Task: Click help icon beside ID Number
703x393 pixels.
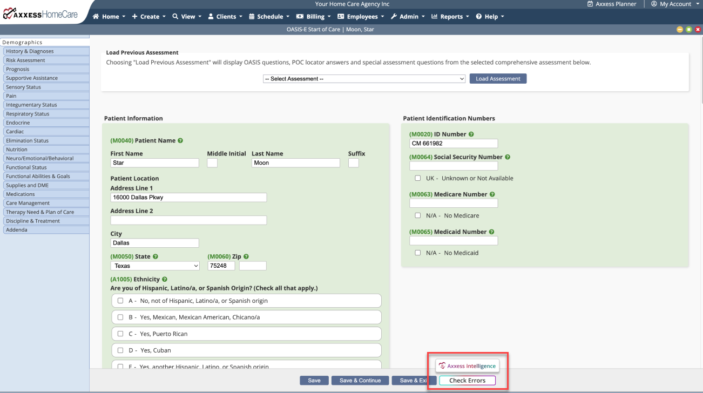Action: (471, 134)
